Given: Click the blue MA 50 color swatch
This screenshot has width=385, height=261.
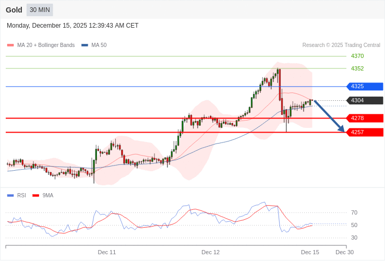Looking at the screenshot, I should (85, 45).
